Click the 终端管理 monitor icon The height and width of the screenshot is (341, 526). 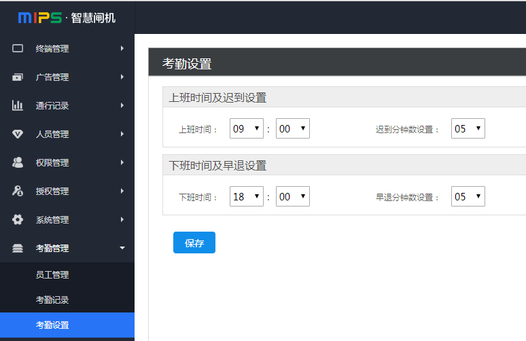18,48
